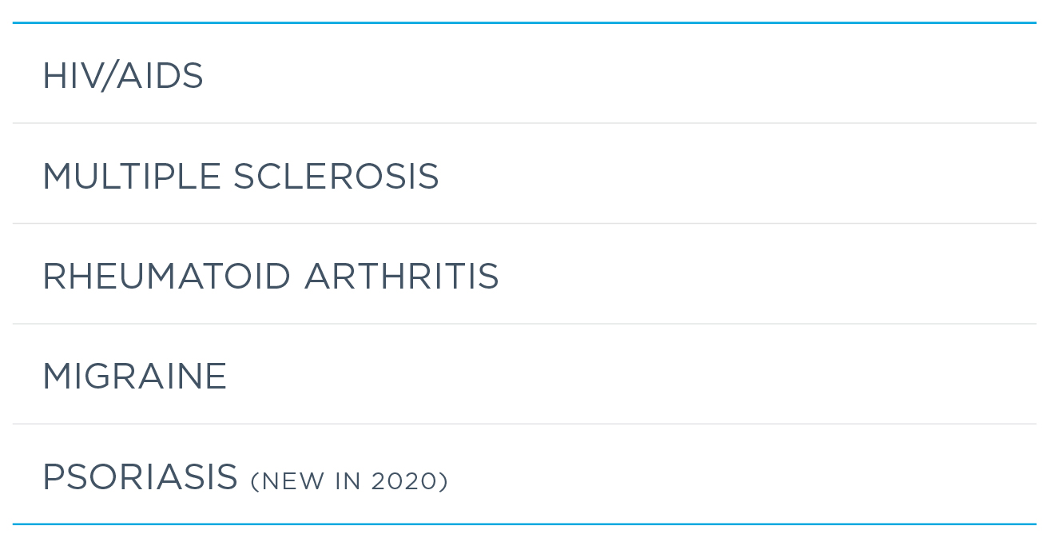This screenshot has height=546, width=1049.
Task: Select the Multiple Sclerosis label
Action: point(240,176)
